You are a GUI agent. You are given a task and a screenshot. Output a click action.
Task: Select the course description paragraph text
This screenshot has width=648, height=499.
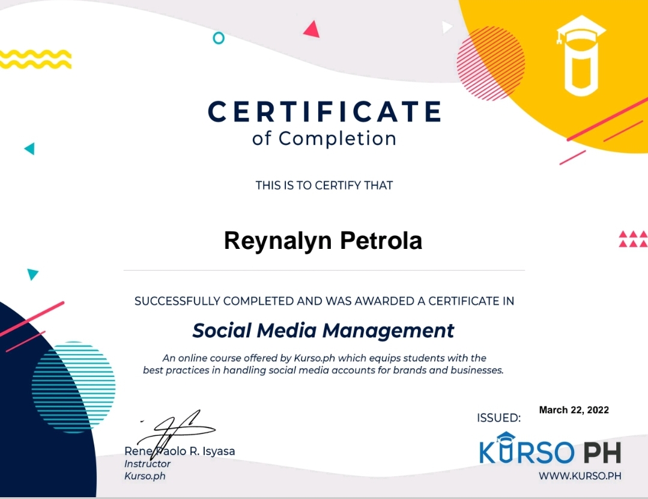coord(324,364)
